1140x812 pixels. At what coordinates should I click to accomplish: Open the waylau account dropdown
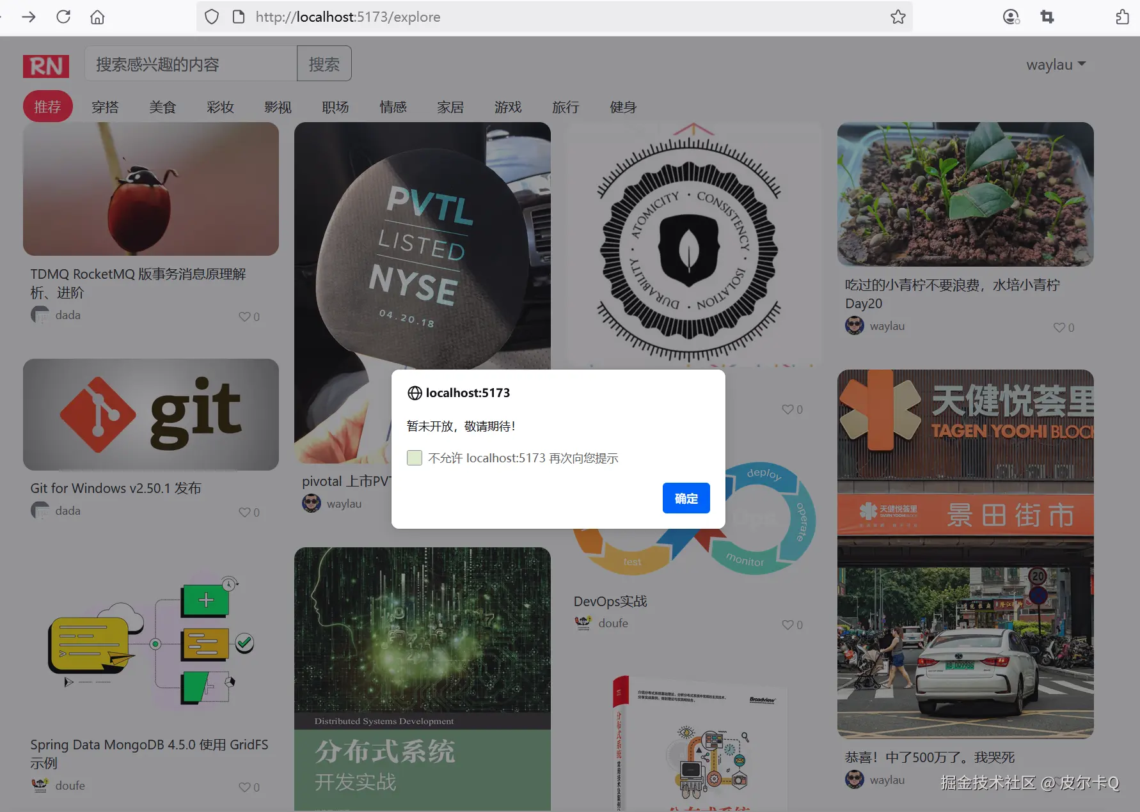click(1056, 64)
